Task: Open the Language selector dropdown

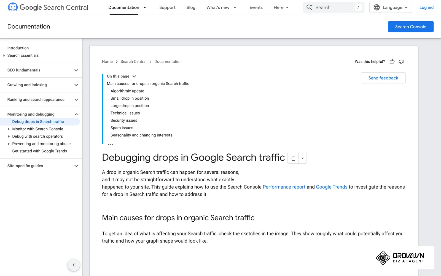Action: pyautogui.click(x=391, y=7)
